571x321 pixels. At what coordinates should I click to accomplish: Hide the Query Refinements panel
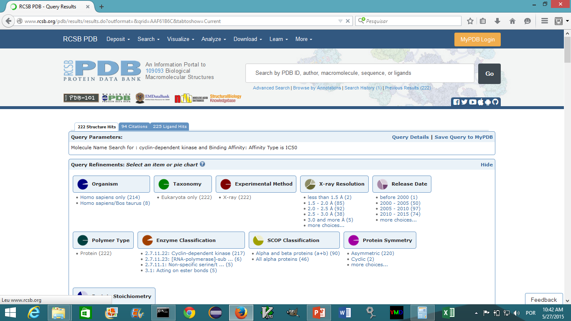[487, 165]
